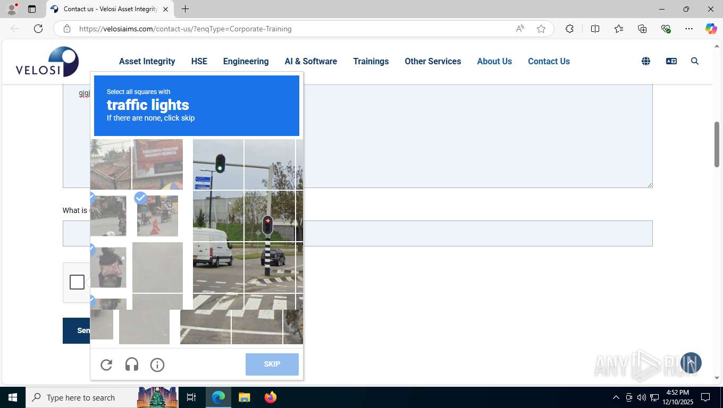Open Firefox from taskbar
This screenshot has height=408, width=723.
click(x=271, y=397)
